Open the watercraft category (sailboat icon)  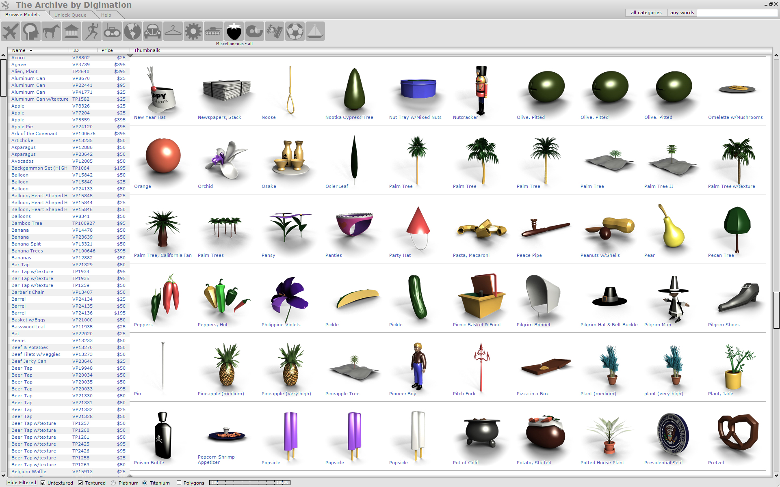coord(315,31)
